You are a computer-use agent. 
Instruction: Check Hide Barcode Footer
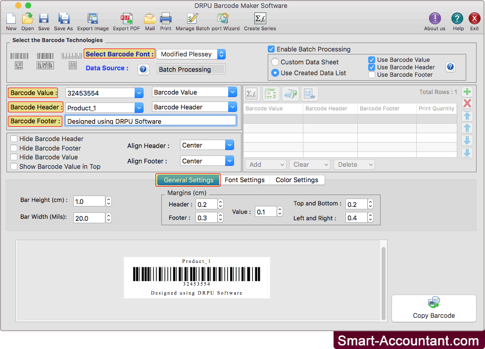pos(14,148)
